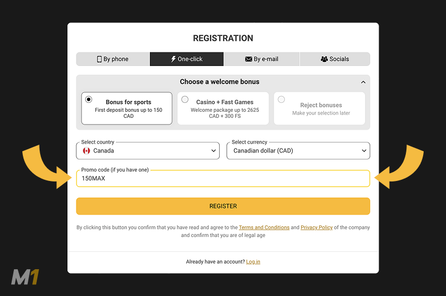Screen dimensions: 446x296
Task: Click the Canadian flag icon
Action: pos(86,151)
